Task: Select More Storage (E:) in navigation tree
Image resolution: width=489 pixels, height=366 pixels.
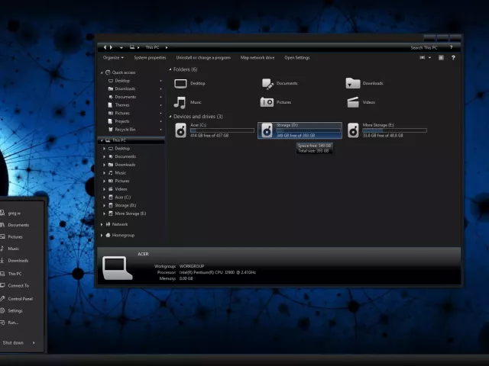Action: pyautogui.click(x=130, y=213)
